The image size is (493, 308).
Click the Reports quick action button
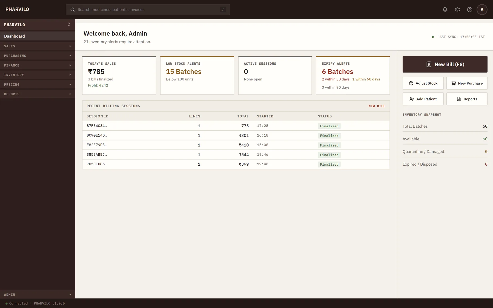point(467,99)
